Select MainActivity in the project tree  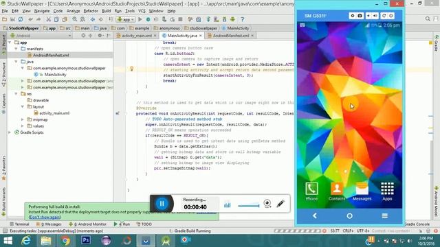(55, 75)
